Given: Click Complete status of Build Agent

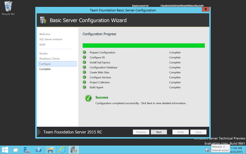Looking at the screenshot, I should pos(175,87).
